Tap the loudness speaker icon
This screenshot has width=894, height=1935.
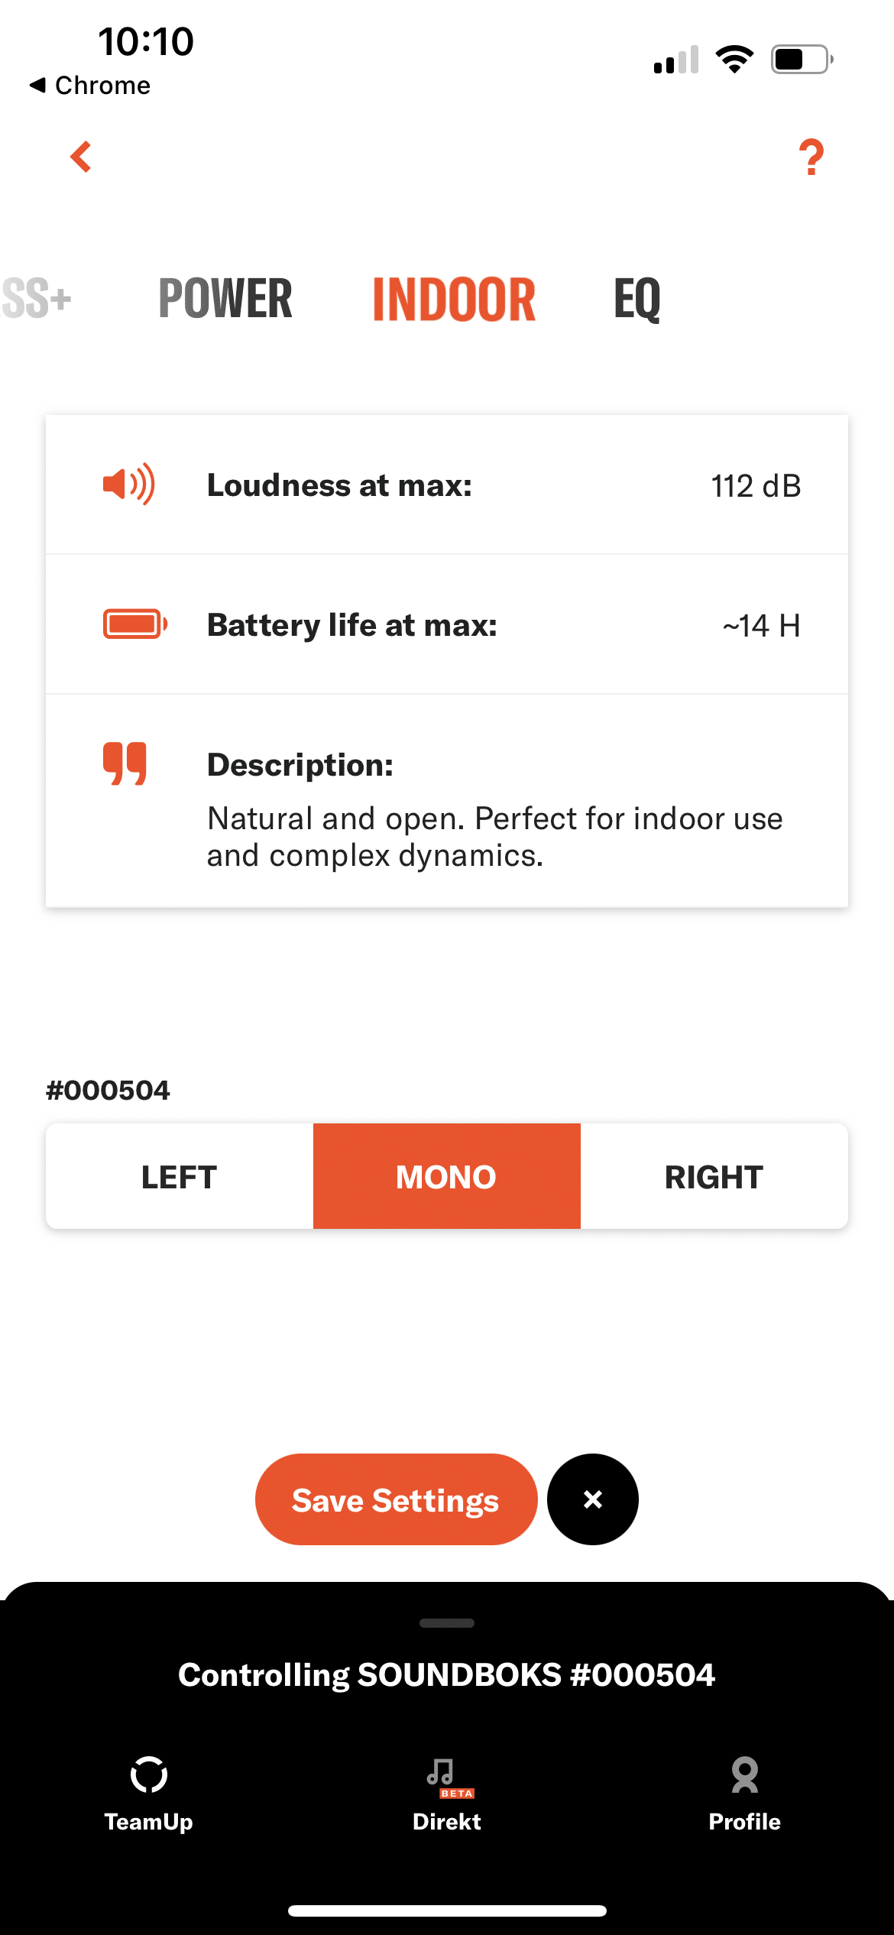click(x=128, y=485)
